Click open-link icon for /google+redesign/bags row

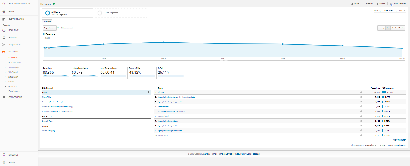[361, 121]
